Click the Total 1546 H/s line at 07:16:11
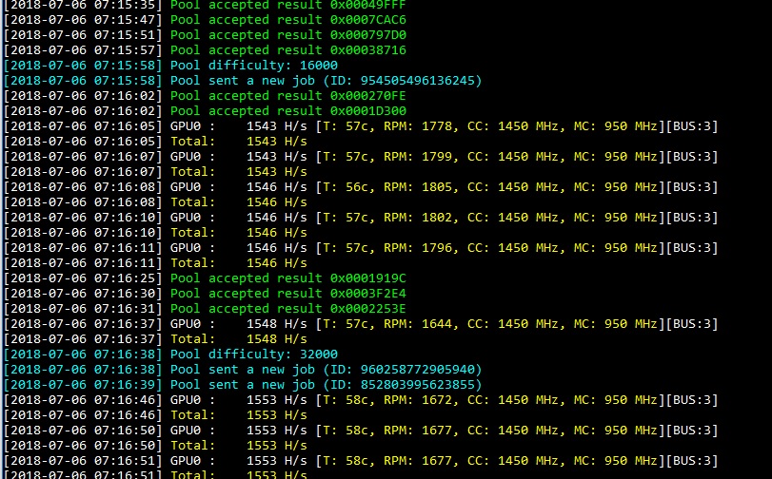The height and width of the screenshot is (479, 772). point(155,263)
